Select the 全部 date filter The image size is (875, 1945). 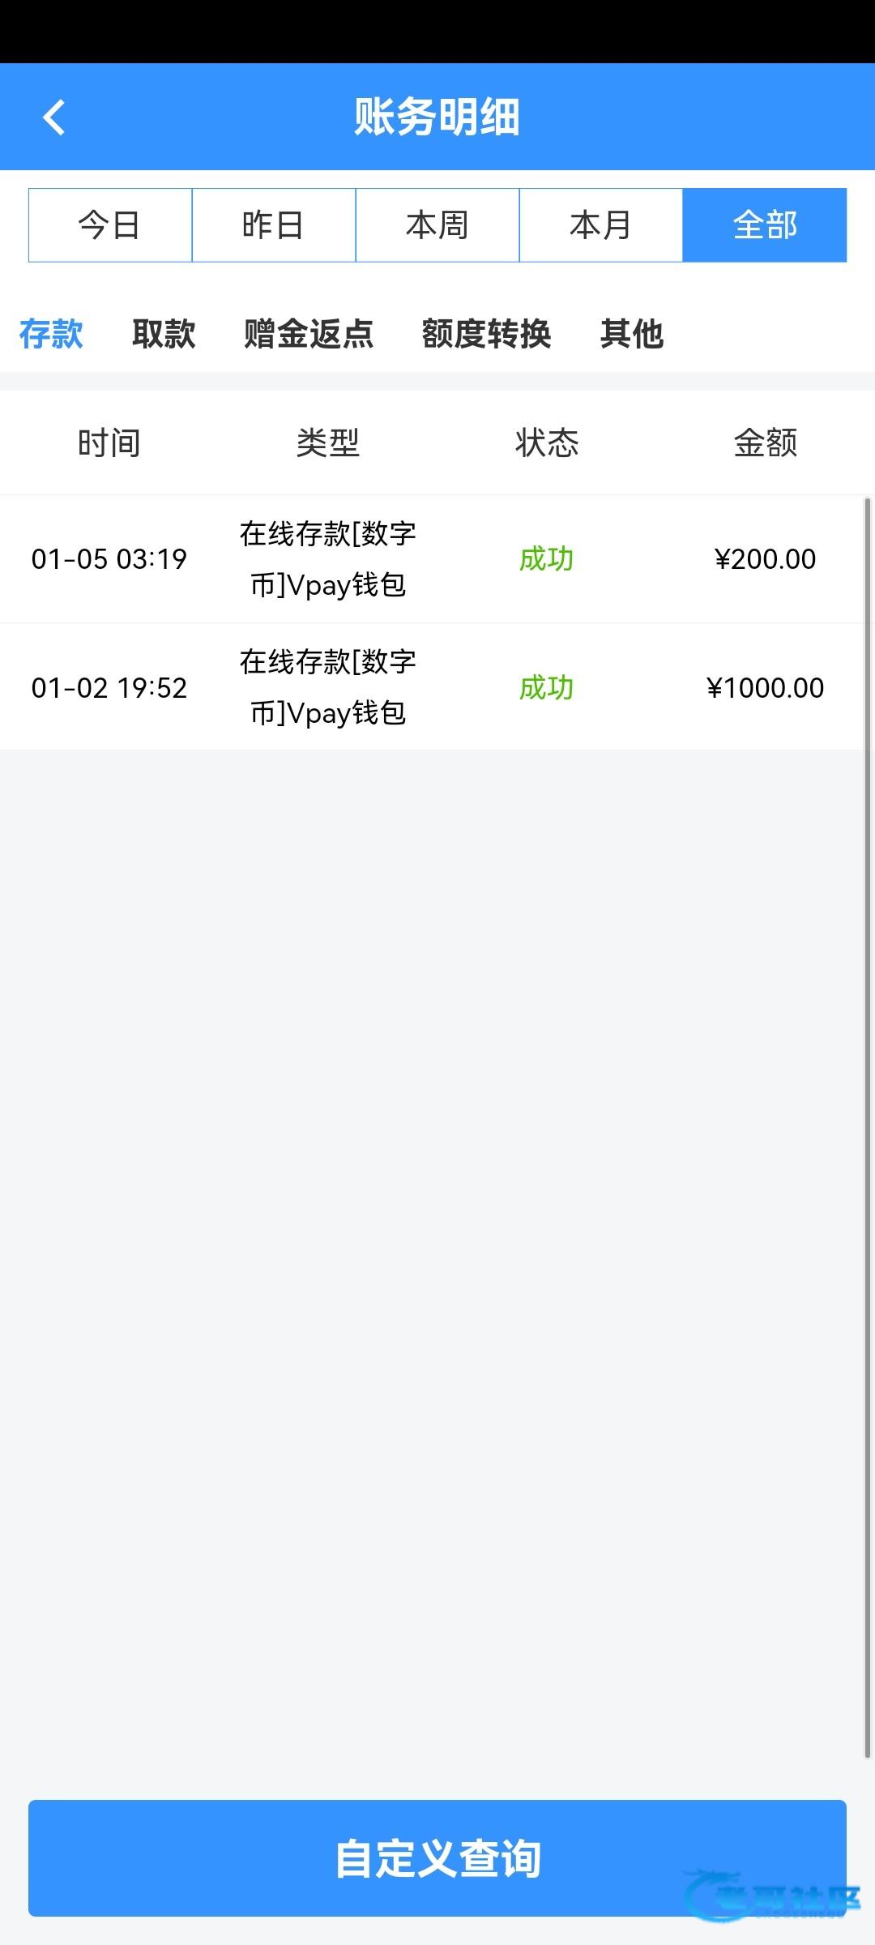point(765,225)
